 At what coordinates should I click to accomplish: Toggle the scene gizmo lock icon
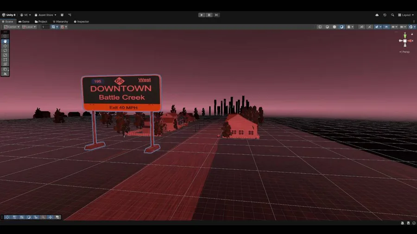[x=412, y=34]
